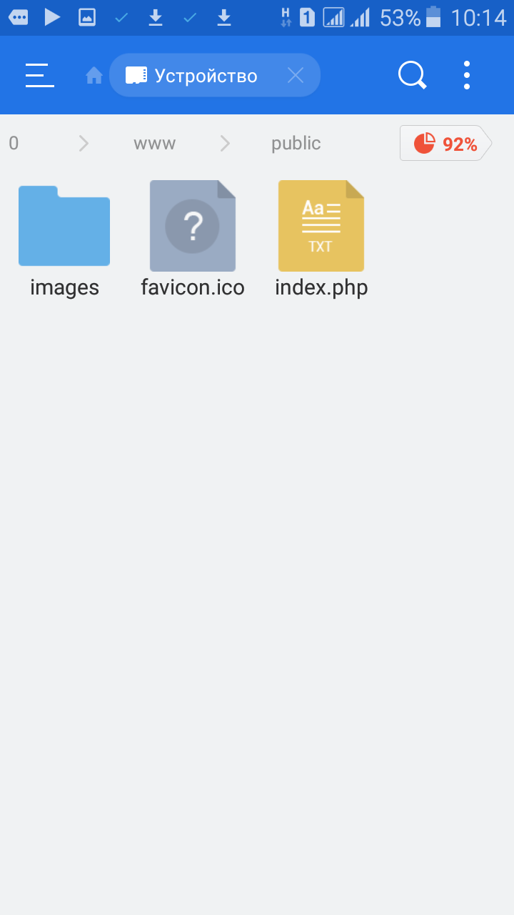Click the chevron after www breadcrumb
514x915 pixels.
[225, 144]
